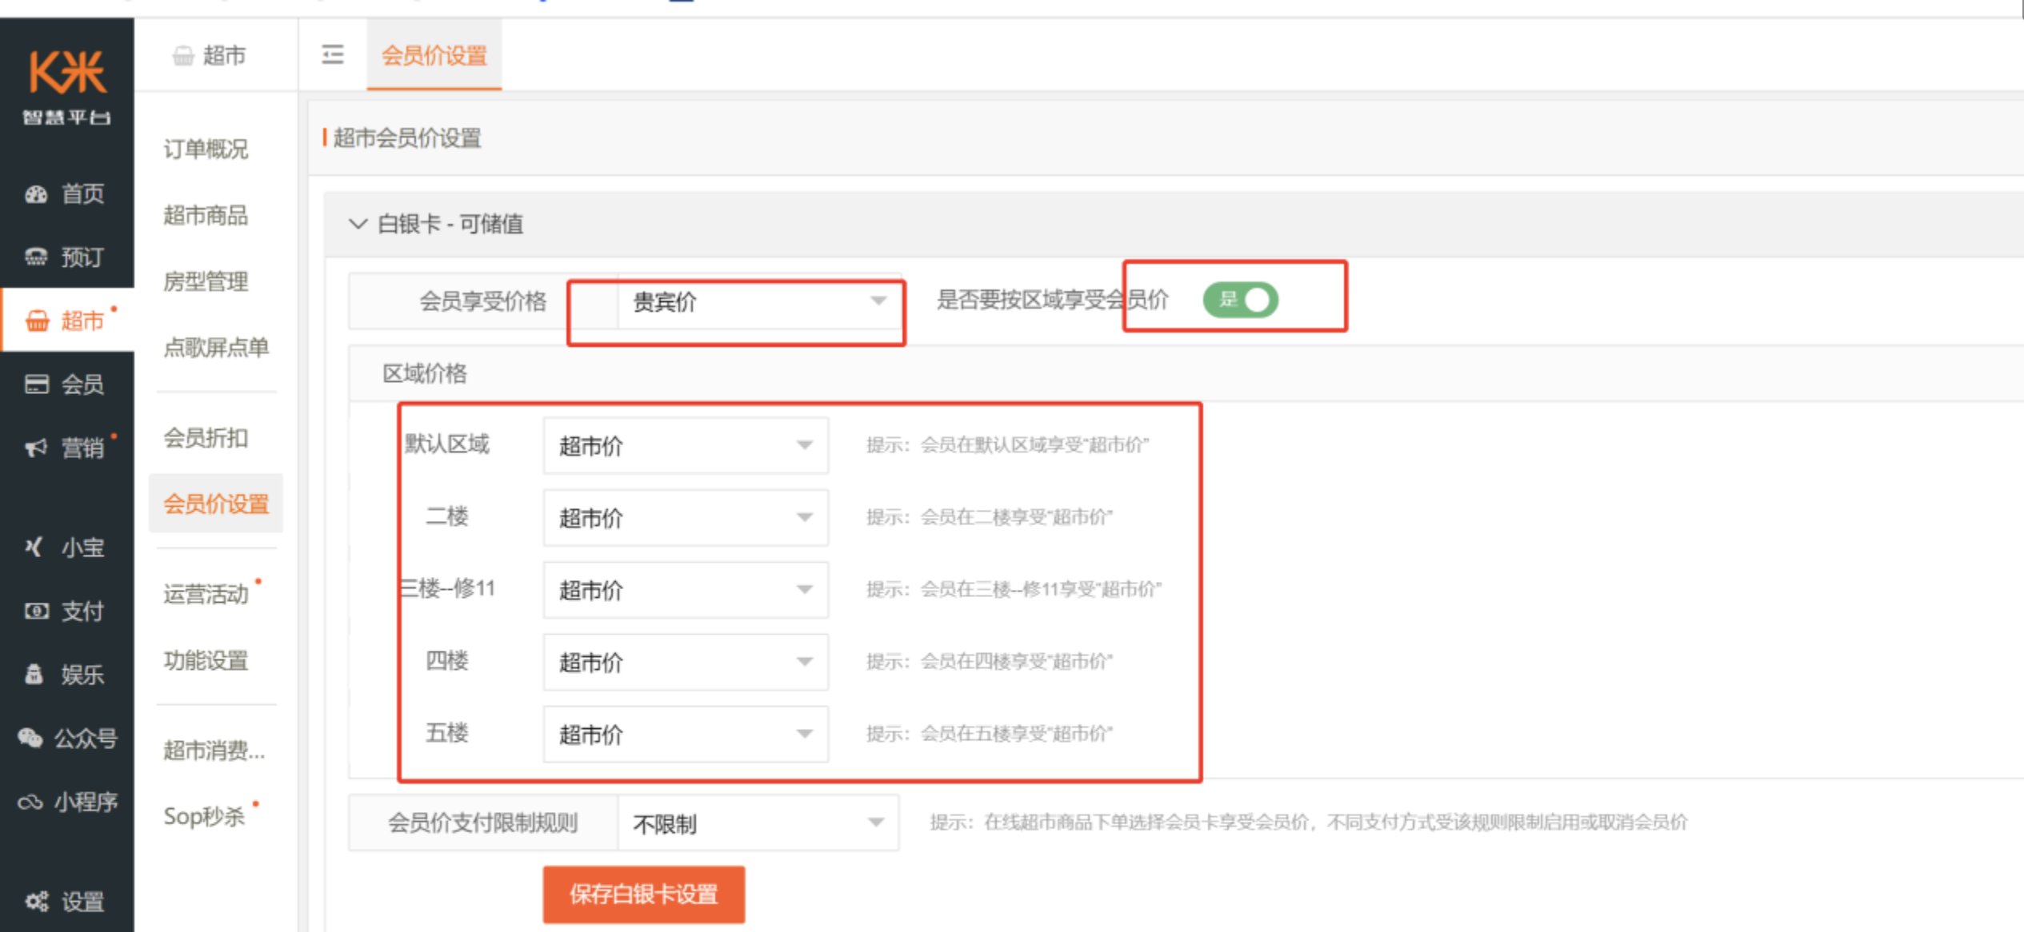Viewport: 2024px width, 932px height.
Task: Open 首页 dashboard icon in sidebar
Action: pyautogui.click(x=36, y=194)
